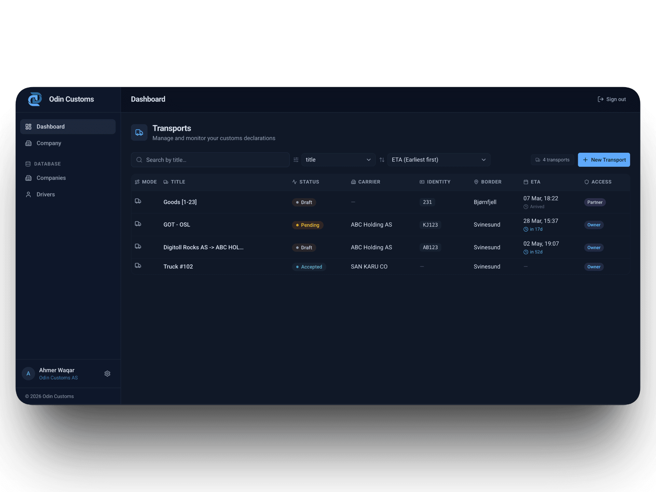Select the Company building icon in sidebar

point(29,143)
